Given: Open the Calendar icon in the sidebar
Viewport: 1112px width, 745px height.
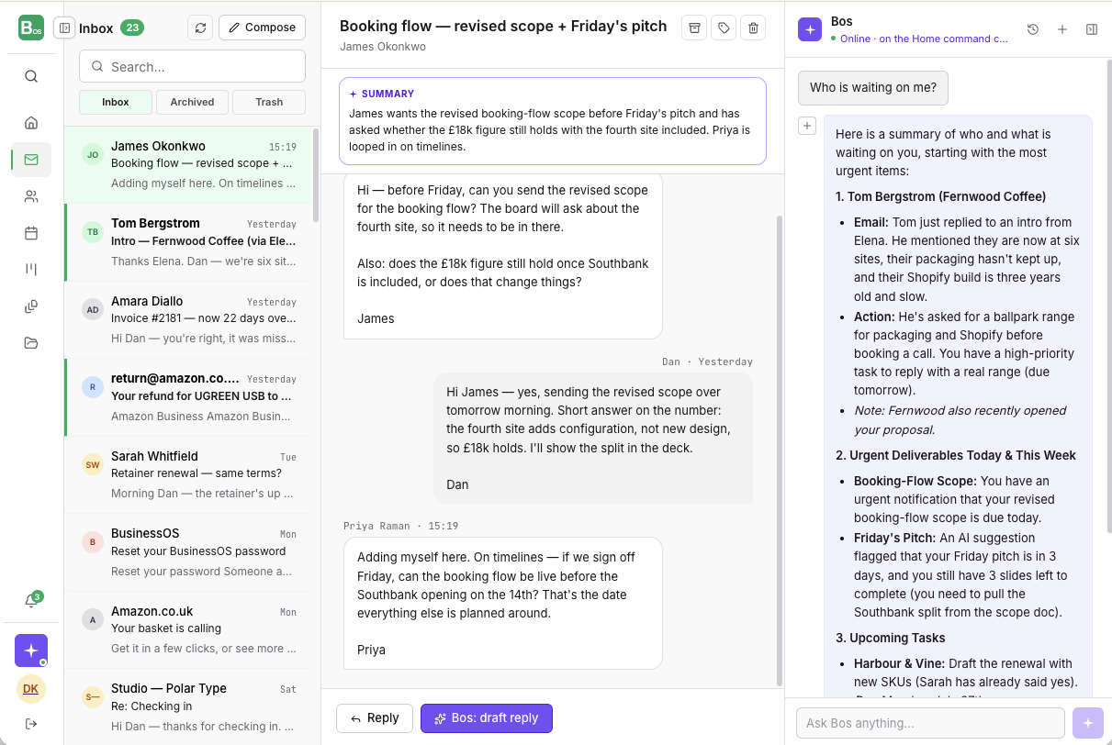Looking at the screenshot, I should [31, 233].
